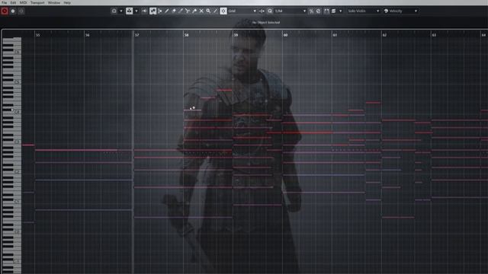Click the percent-style toolbar icon
The image size is (488, 274).
(x=311, y=11)
